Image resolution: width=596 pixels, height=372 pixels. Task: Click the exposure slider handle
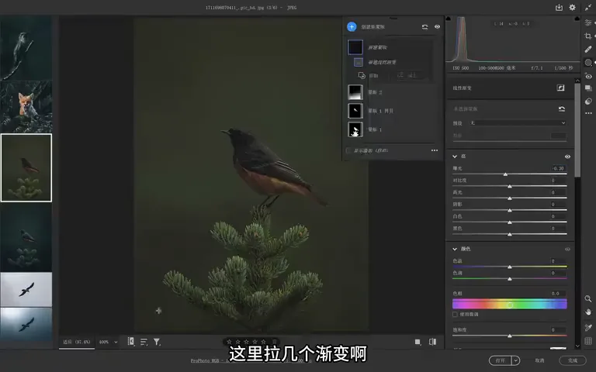[505, 174]
